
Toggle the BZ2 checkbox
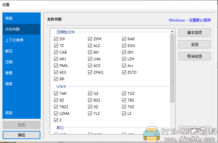tap(90, 100)
